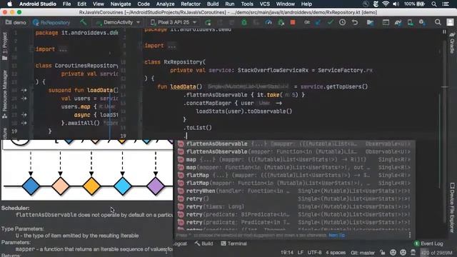Screen dimensions: 457x257
Task: Select the retry() completion suggestion
Action: click(294, 198)
